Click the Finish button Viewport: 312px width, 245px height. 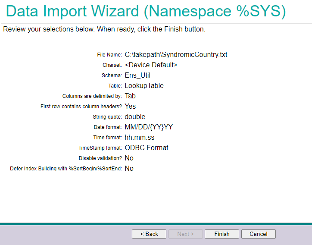click(222, 234)
